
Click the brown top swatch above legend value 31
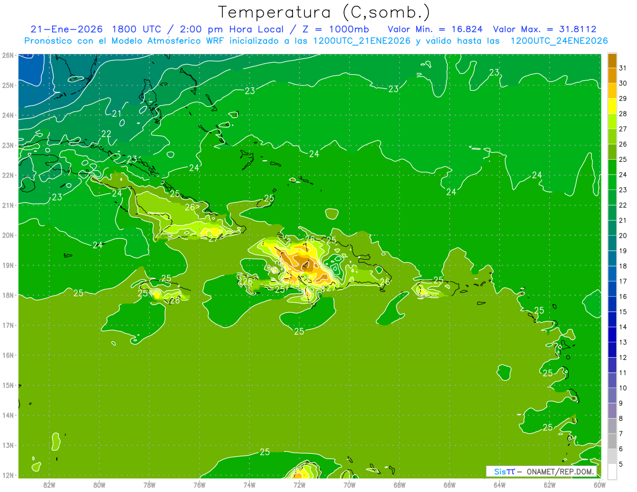(612, 61)
